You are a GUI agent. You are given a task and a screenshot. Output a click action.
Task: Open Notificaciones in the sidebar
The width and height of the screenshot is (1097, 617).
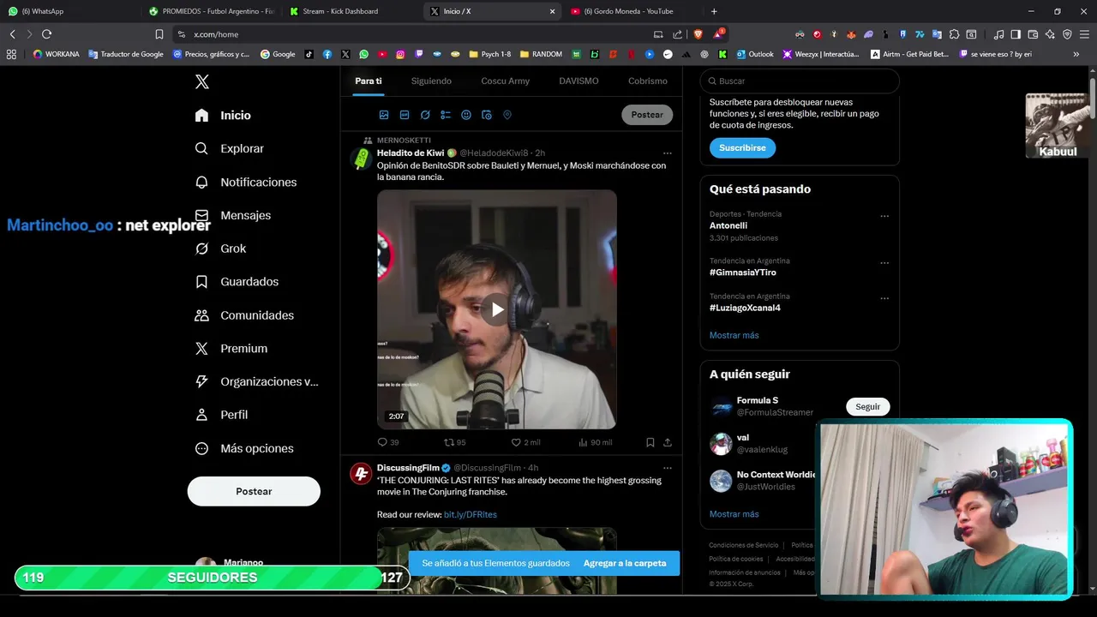246,182
